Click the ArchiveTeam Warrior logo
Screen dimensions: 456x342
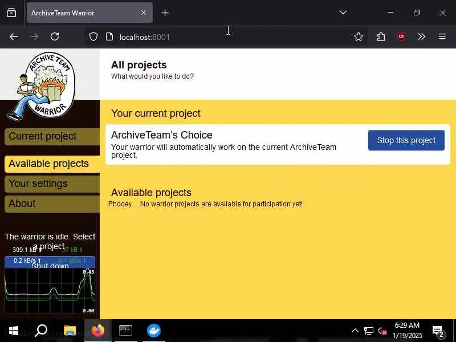click(42, 86)
